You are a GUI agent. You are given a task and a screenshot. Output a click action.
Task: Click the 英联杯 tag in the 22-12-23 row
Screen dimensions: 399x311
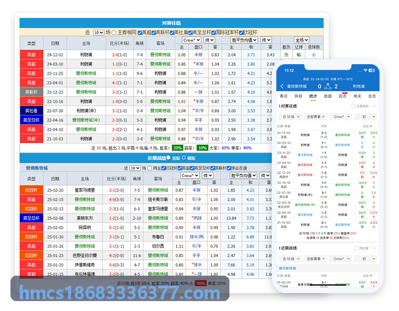pos(31,92)
